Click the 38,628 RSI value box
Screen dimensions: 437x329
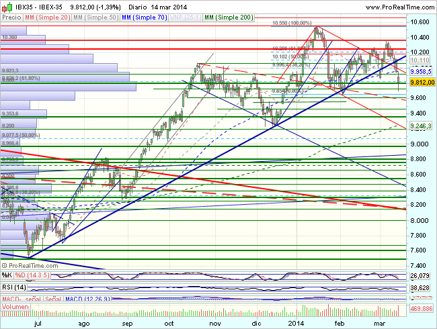[420, 288]
